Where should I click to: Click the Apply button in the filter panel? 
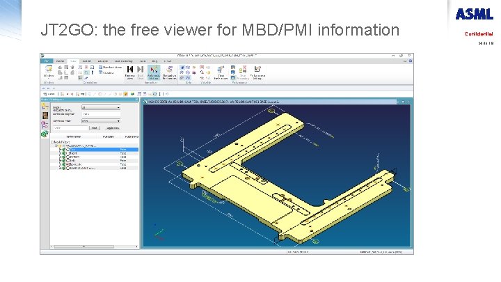click(113, 128)
